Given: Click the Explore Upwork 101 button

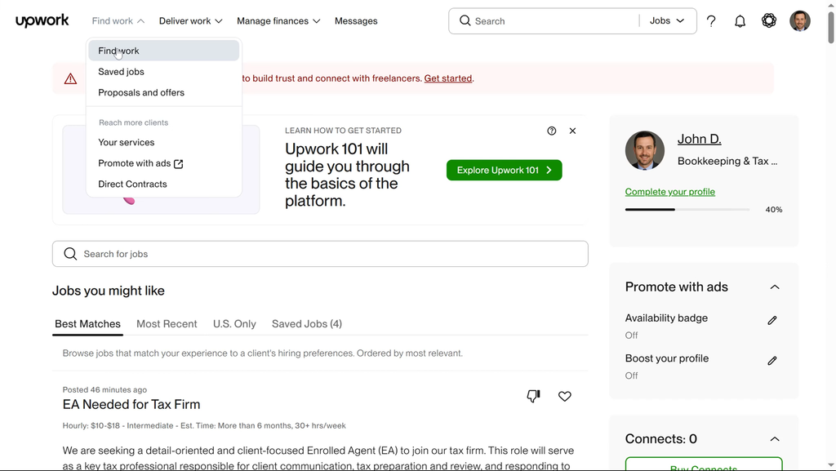Looking at the screenshot, I should point(504,171).
